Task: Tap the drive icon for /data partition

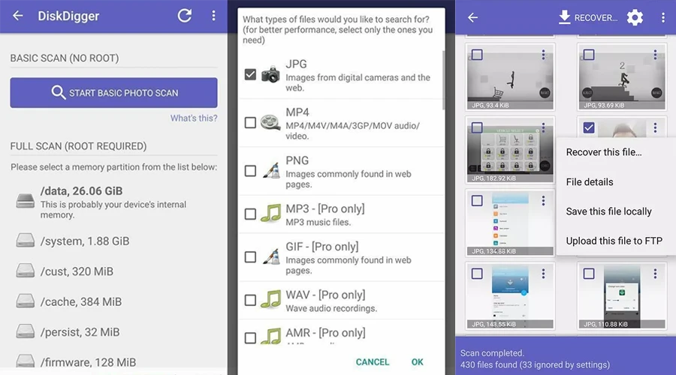Action: [x=25, y=201]
